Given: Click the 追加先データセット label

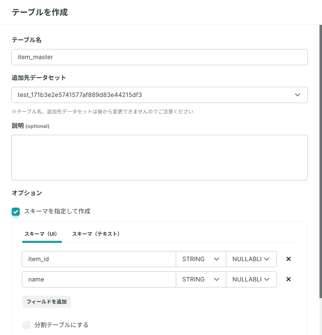Looking at the screenshot, I should coord(39,78).
